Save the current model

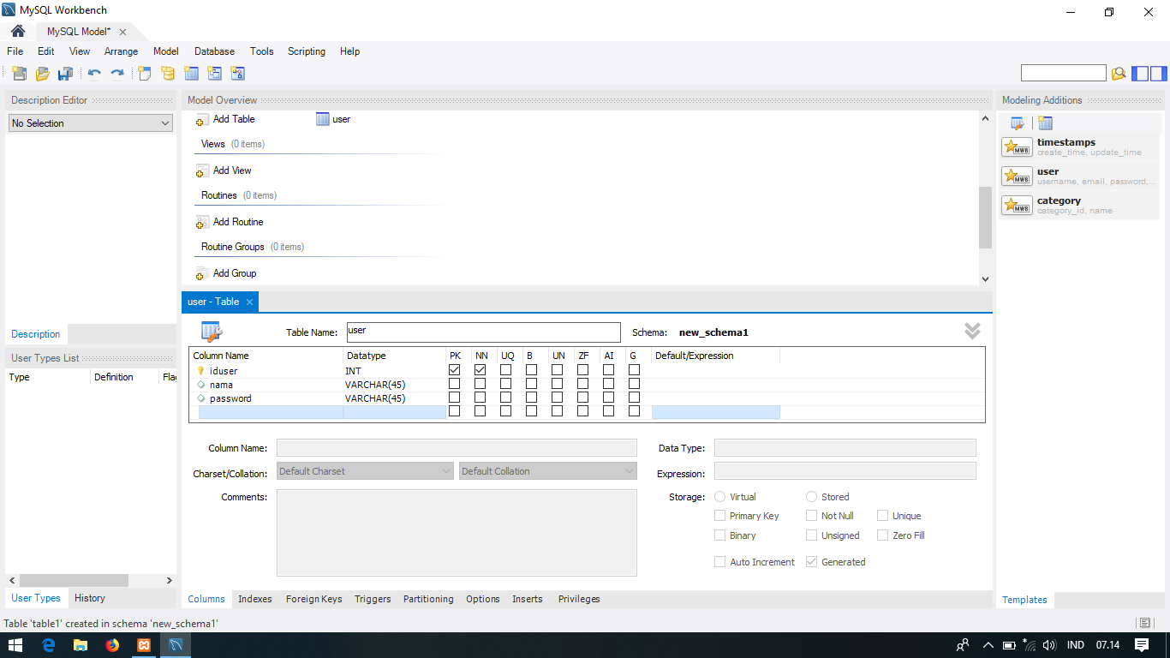64,73
